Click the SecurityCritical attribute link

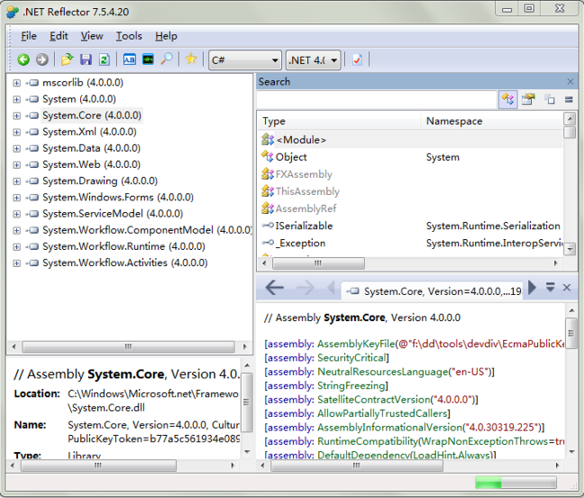point(351,358)
